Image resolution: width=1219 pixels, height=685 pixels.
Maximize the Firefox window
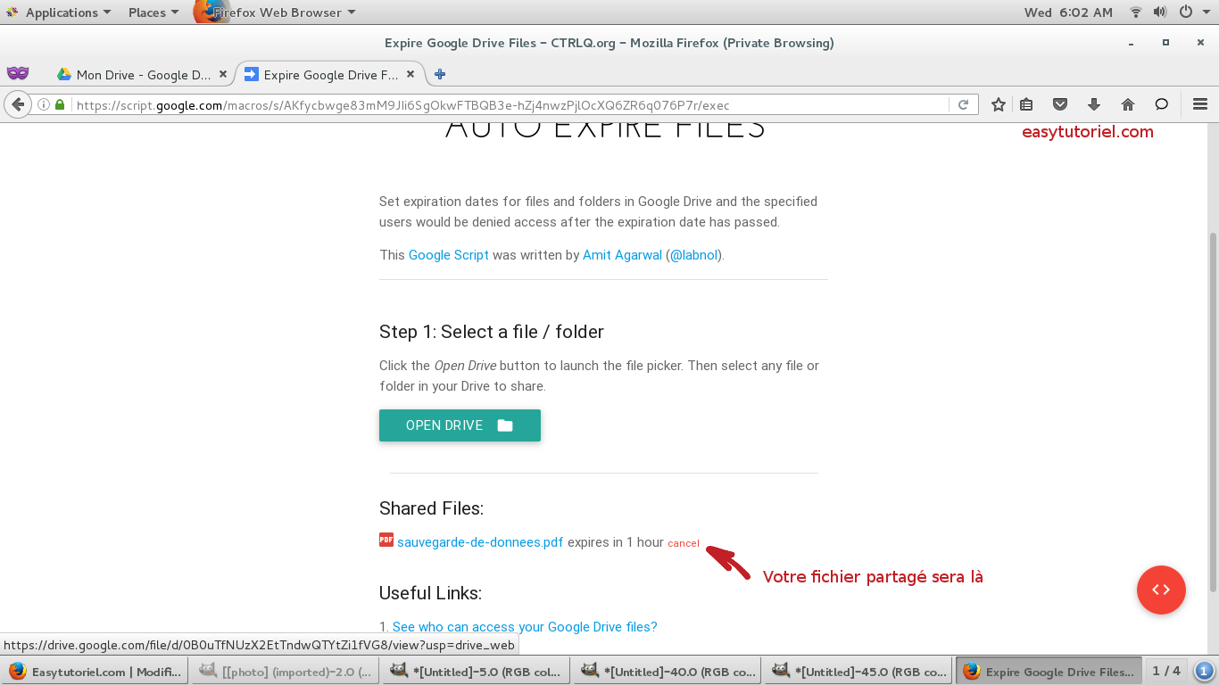click(1165, 43)
